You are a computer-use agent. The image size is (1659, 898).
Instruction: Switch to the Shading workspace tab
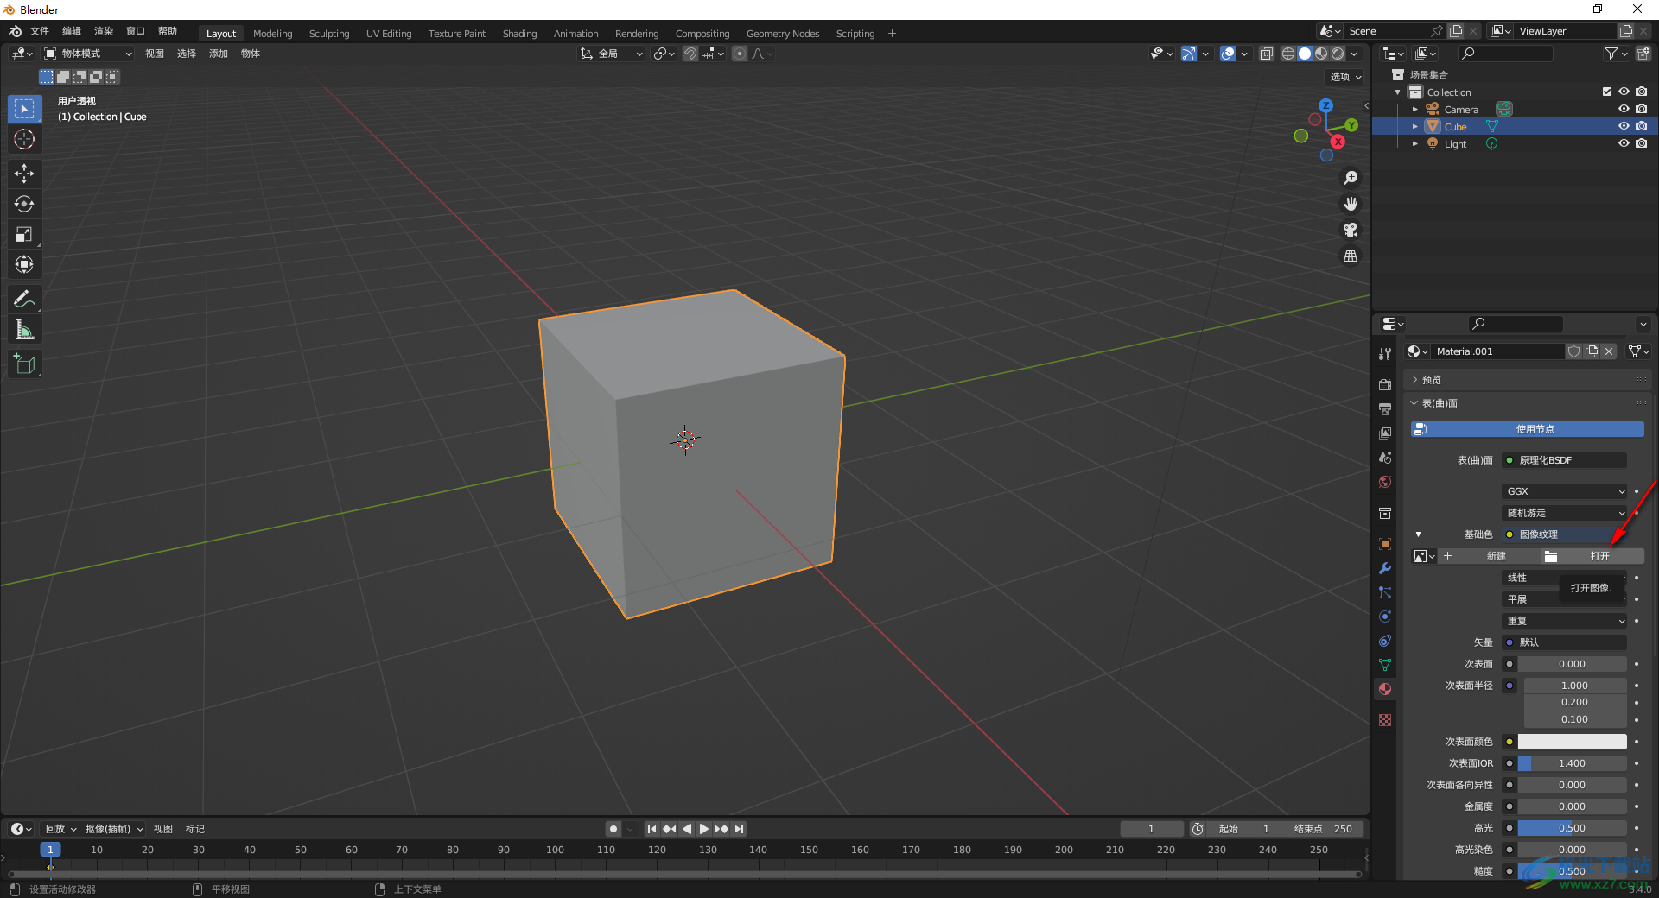(519, 34)
